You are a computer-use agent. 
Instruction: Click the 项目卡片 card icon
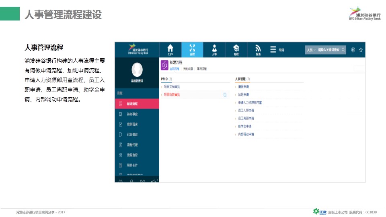[x=121, y=165]
